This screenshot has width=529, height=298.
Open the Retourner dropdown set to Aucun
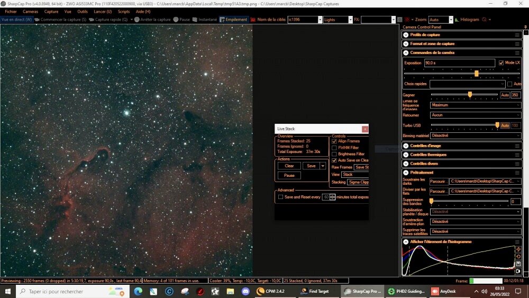pyautogui.click(x=476, y=115)
